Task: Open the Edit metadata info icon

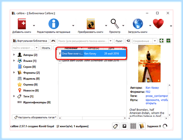Action: (x=54, y=24)
